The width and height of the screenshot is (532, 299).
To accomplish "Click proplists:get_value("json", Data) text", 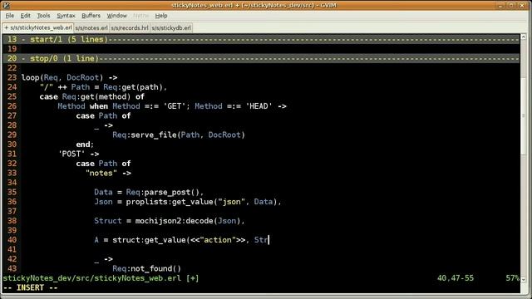I will [x=202, y=202].
